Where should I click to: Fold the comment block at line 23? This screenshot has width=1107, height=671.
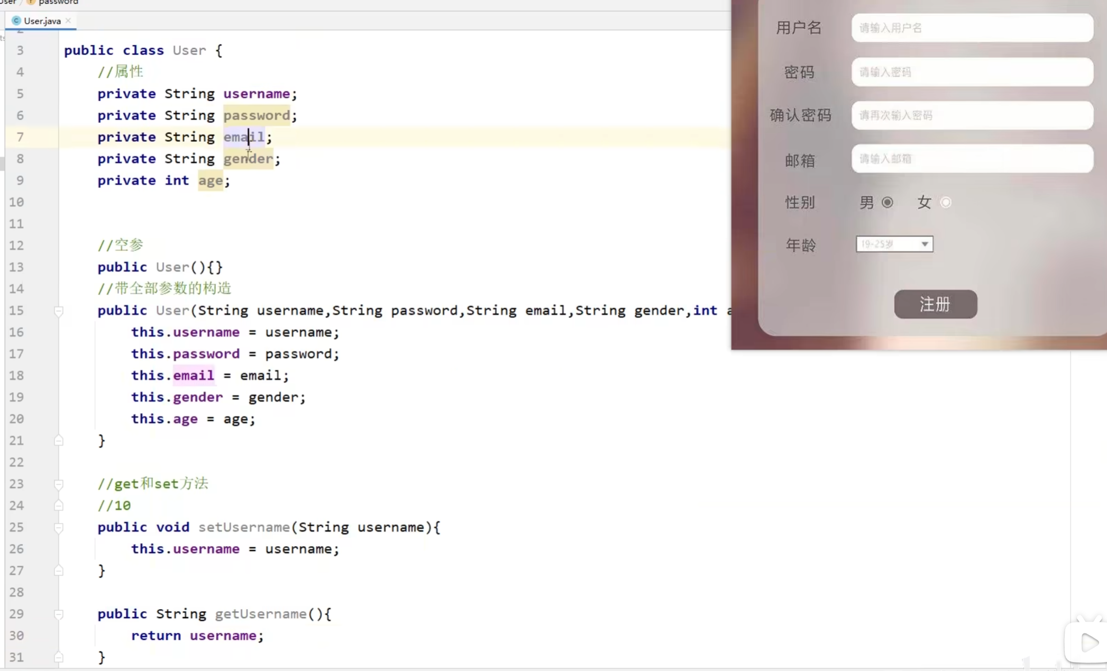[59, 484]
